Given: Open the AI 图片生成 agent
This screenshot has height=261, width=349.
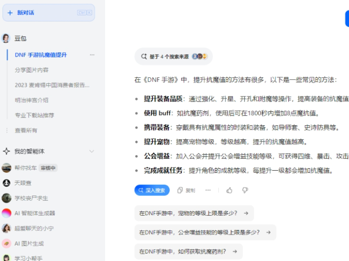Looking at the screenshot, I should click(x=29, y=244).
